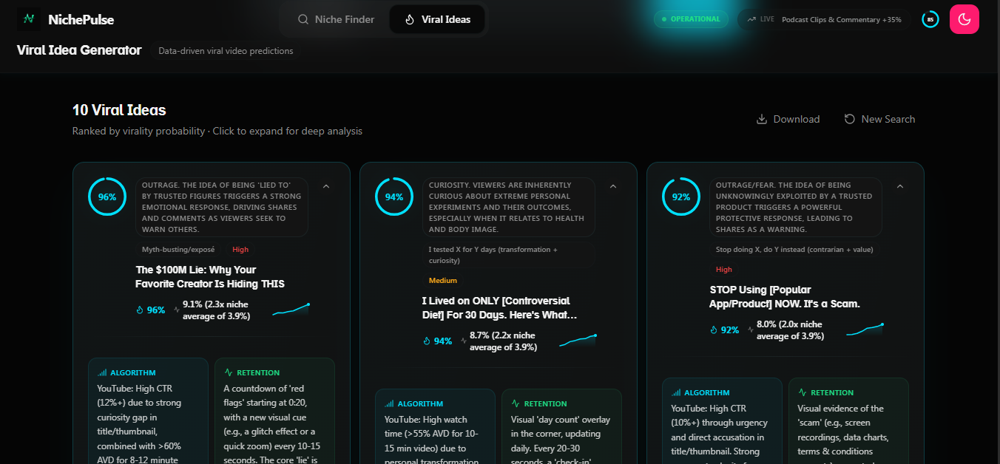Switch to the Niche Finder tab
The width and height of the screenshot is (1000, 464).
[x=337, y=19]
